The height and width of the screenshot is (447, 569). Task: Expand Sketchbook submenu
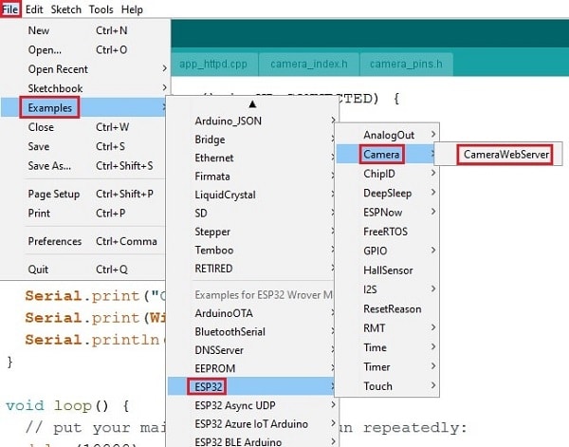click(x=85, y=88)
